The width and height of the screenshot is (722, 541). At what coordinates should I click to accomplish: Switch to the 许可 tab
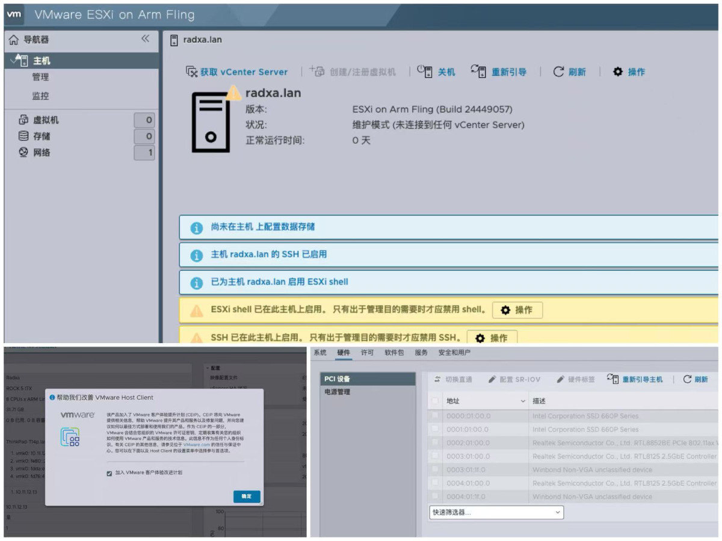click(367, 353)
